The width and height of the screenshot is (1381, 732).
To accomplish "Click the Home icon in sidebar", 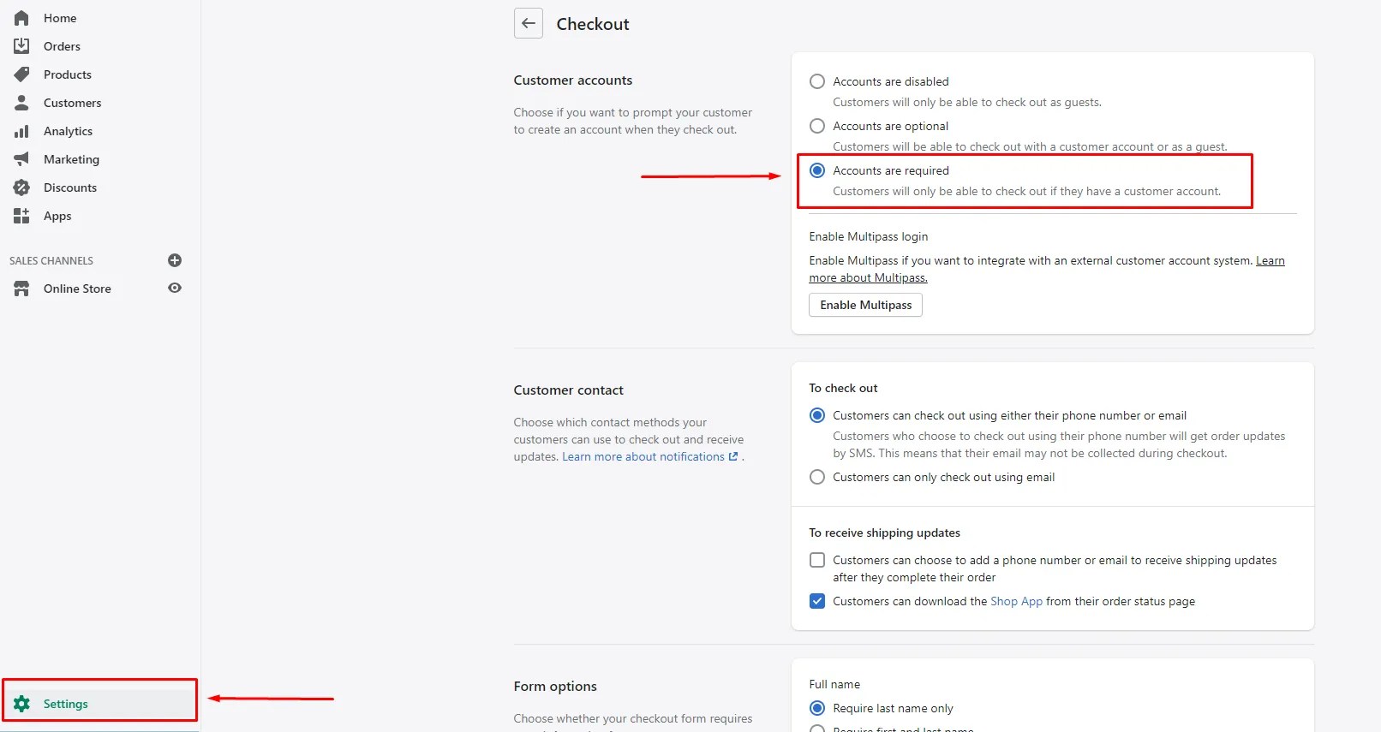I will coord(21,18).
